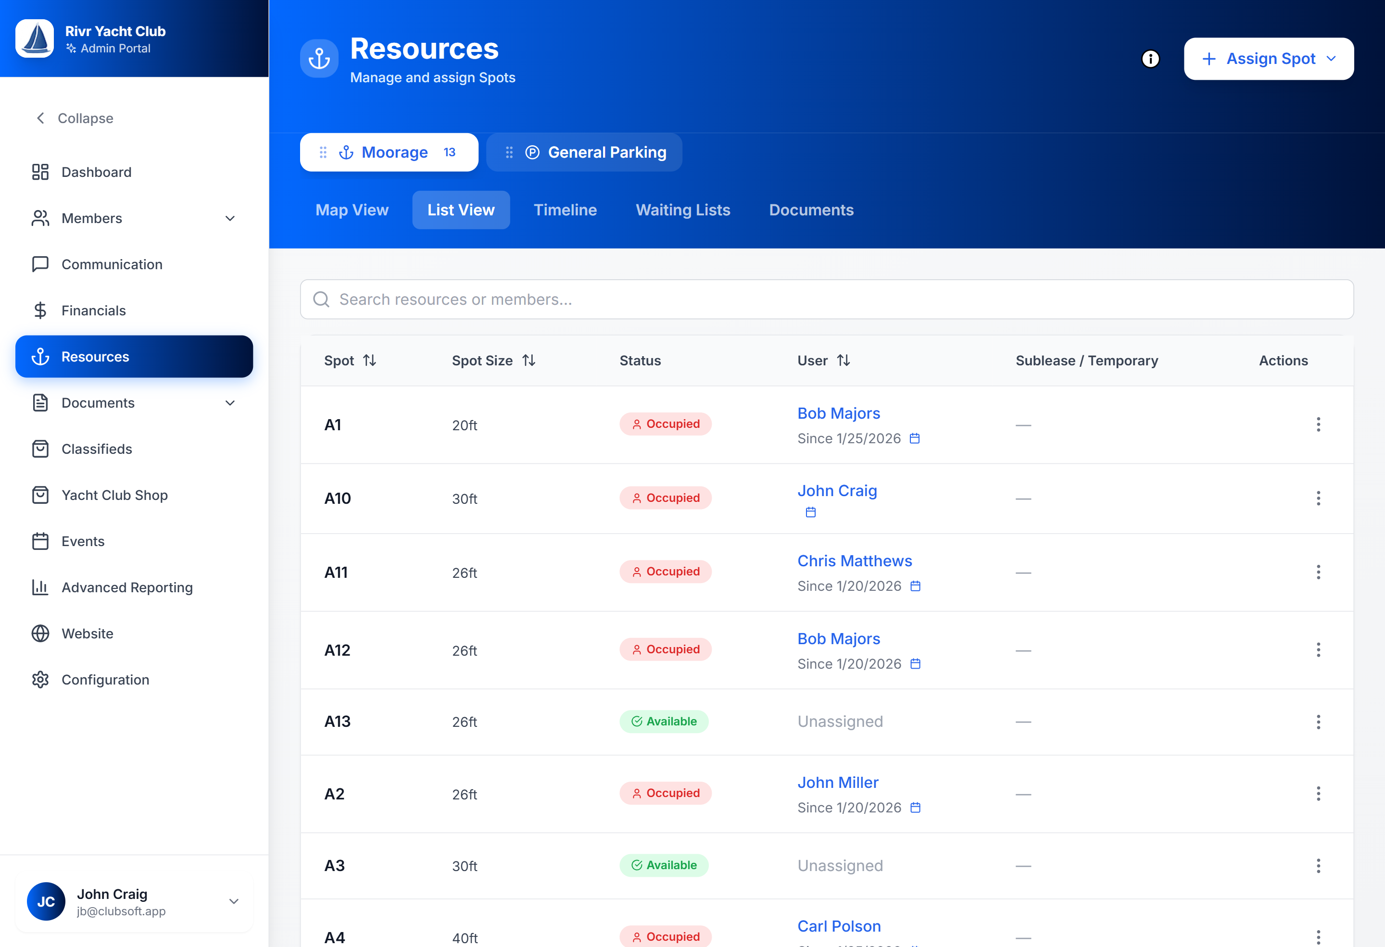The image size is (1385, 947).
Task: Click drag handle on Moorage tab
Action: [323, 152]
